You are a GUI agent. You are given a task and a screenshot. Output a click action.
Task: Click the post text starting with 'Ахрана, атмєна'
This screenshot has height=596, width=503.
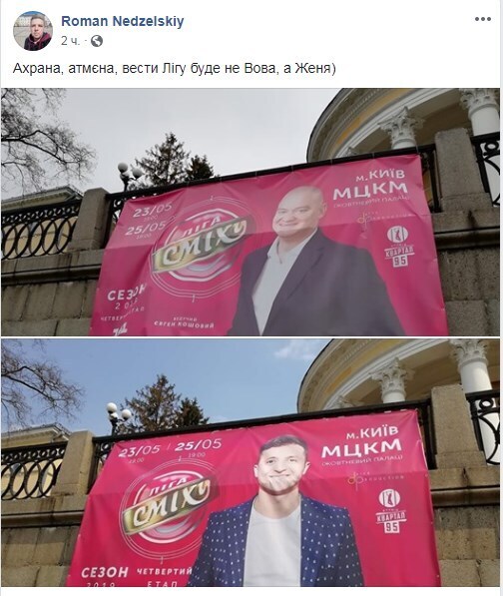coord(174,68)
